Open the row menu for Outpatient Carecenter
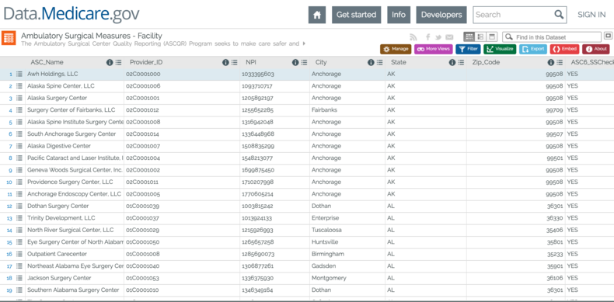614x302 pixels. [x=19, y=254]
